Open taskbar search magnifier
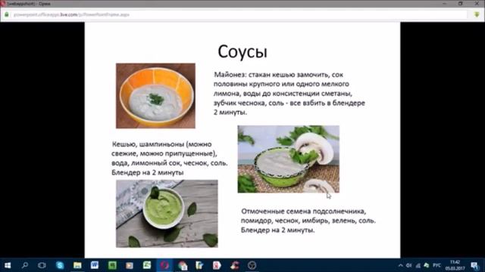This screenshot has height=272, width=485. pos(25,265)
